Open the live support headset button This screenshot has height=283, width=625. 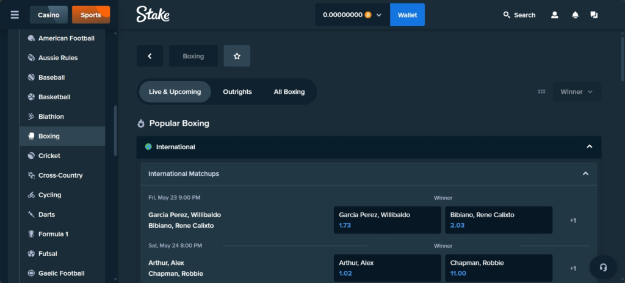coord(603,268)
